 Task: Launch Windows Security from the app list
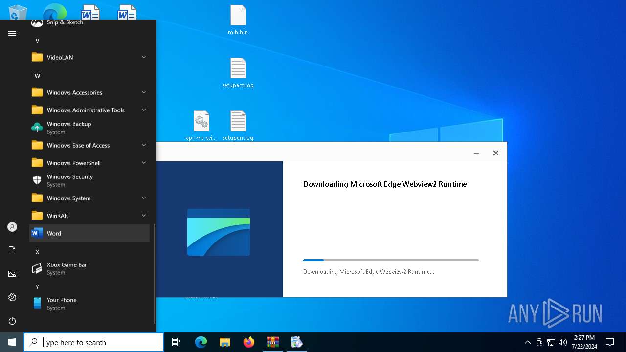tap(89, 180)
